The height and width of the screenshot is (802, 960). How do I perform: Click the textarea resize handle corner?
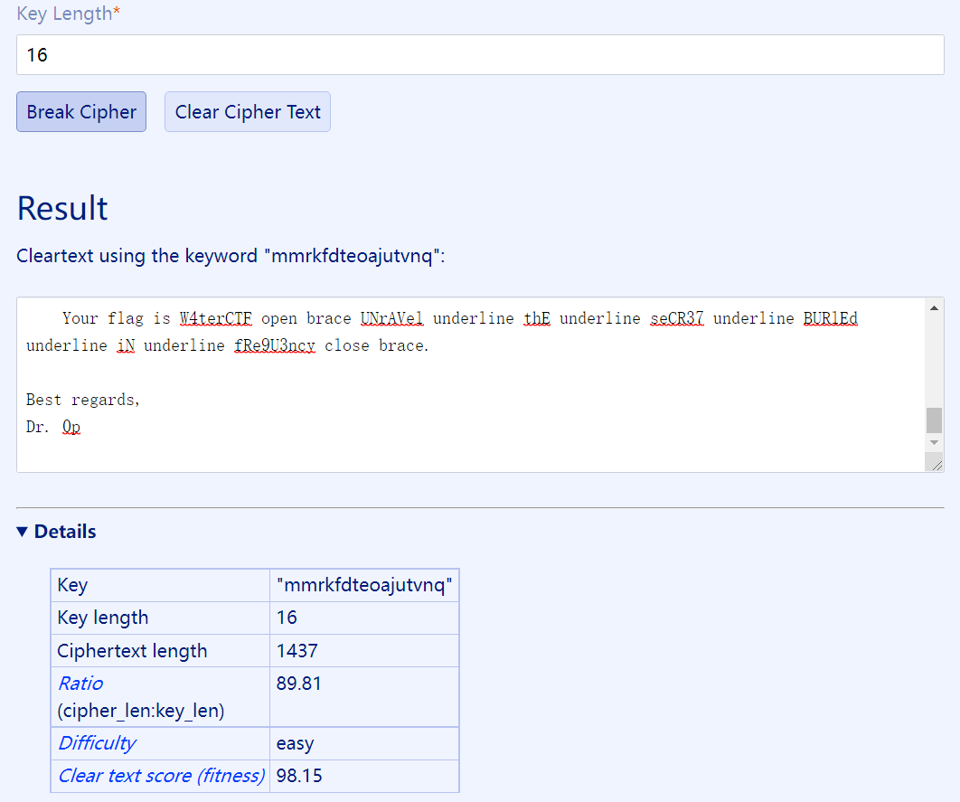(x=936, y=464)
